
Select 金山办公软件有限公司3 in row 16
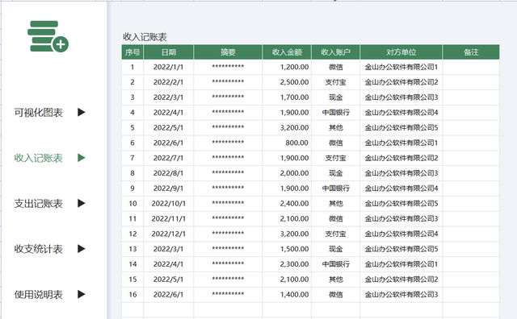[401, 294]
